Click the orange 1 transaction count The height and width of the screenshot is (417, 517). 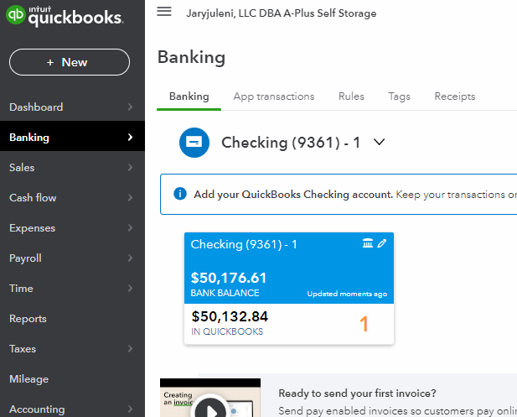coord(364,324)
